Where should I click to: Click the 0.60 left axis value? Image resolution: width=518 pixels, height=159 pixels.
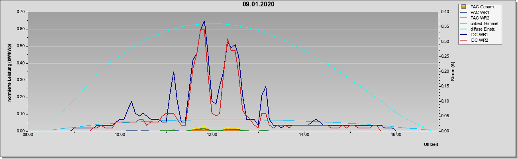21,29
